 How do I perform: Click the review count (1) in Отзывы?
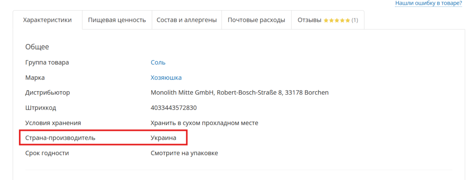[x=355, y=21]
